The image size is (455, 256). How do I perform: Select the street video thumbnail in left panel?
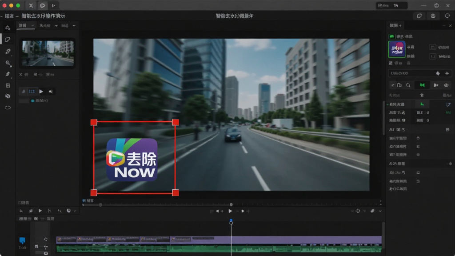click(48, 53)
